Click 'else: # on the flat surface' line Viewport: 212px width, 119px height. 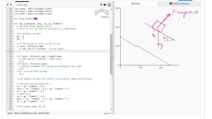point(32,71)
